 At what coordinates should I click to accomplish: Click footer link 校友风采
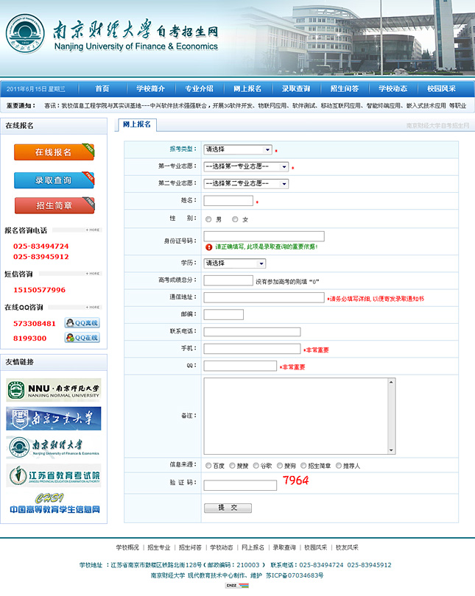click(347, 547)
